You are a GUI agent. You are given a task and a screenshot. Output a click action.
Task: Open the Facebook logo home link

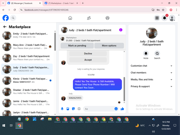(6, 18)
